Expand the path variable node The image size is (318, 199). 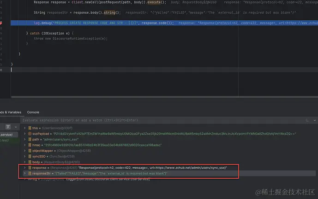(x=25, y=139)
